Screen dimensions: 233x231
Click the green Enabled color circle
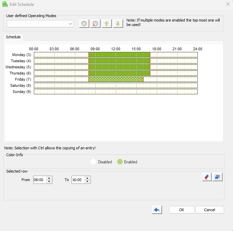120,162
